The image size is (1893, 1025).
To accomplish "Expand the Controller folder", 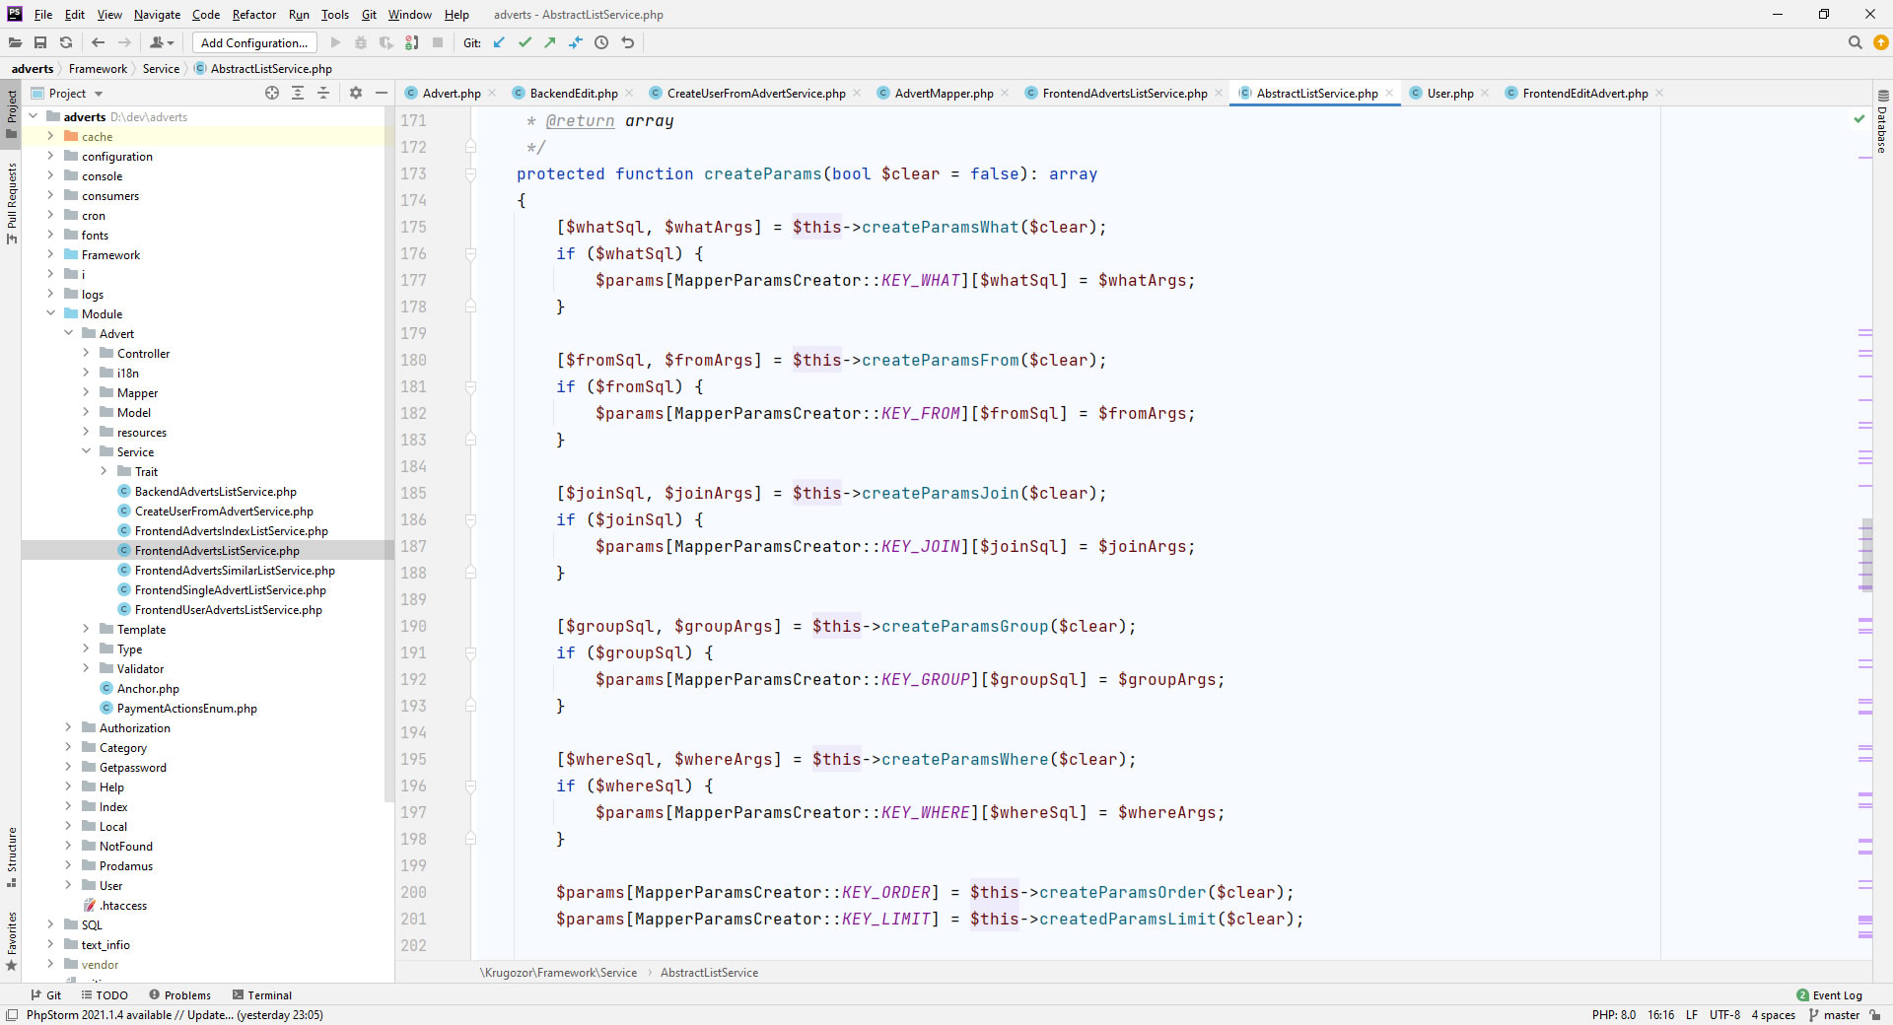I will click(x=86, y=353).
